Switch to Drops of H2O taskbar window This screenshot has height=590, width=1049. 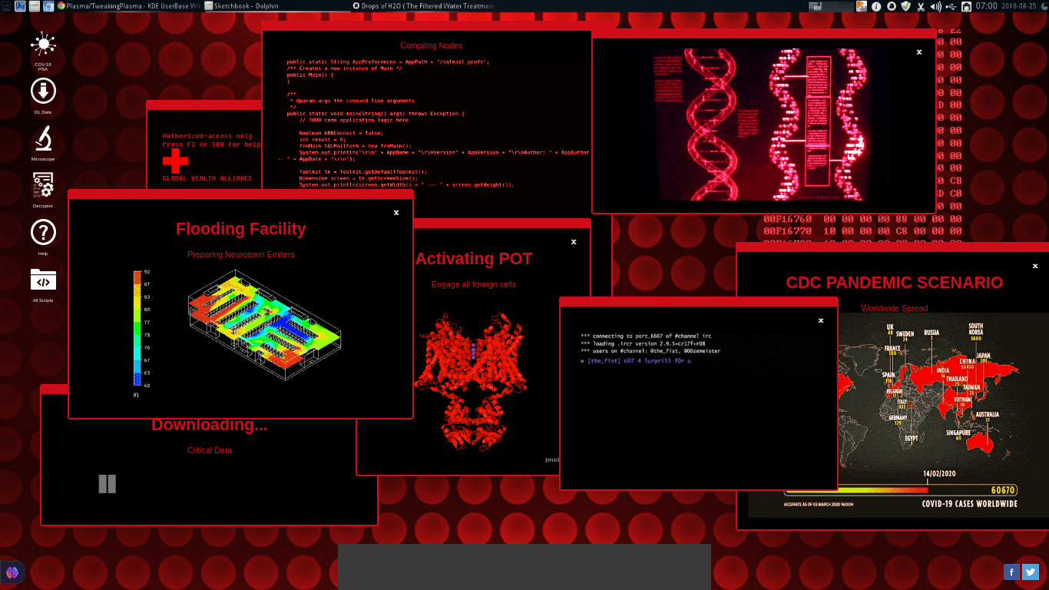point(424,6)
